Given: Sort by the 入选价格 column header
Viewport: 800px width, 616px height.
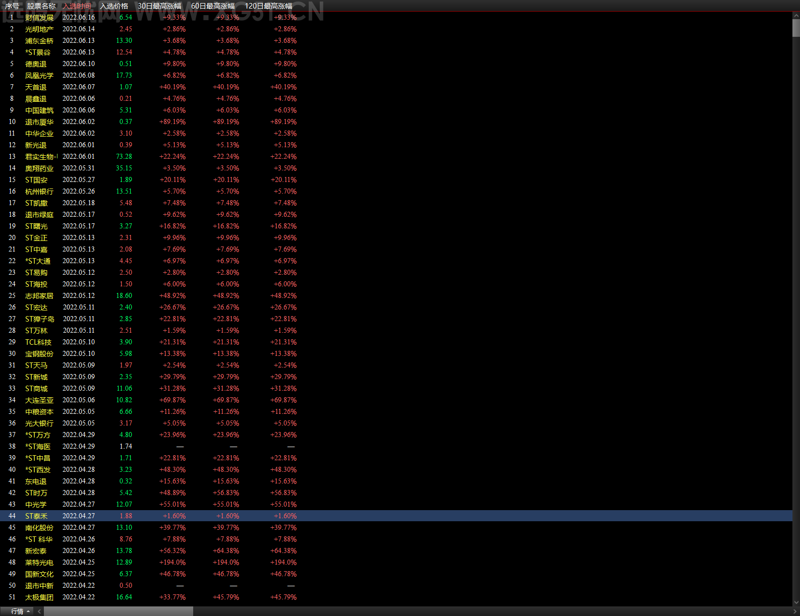Looking at the screenshot, I should (114, 6).
